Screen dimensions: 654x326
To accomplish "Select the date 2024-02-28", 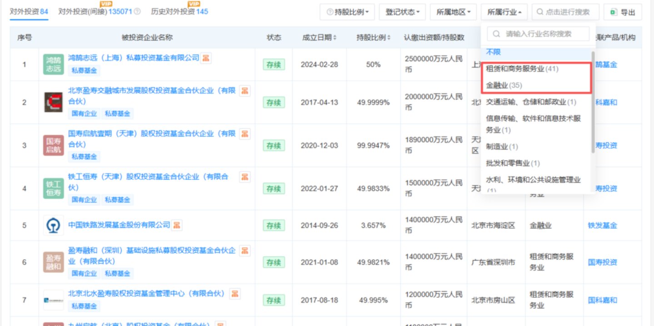I will pos(320,64).
